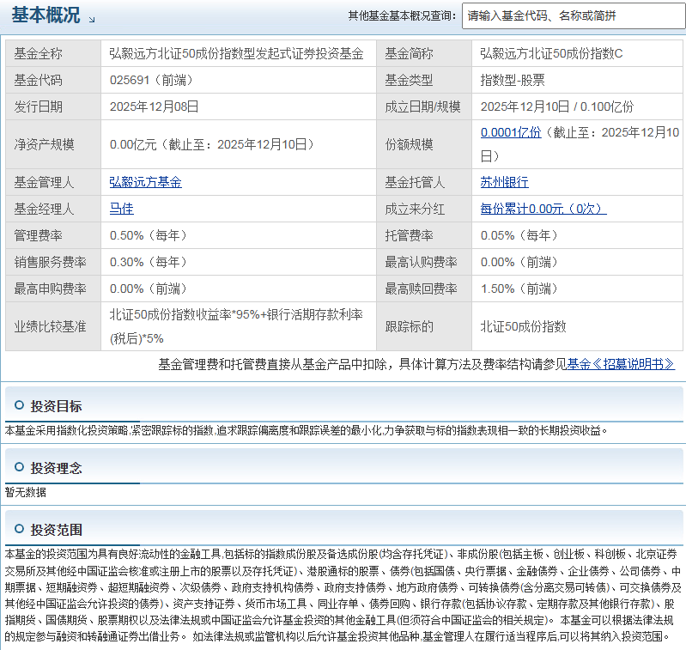This screenshot has width=686, height=650.
Task: Click the 基金经理人 label cell
Action: point(53,209)
